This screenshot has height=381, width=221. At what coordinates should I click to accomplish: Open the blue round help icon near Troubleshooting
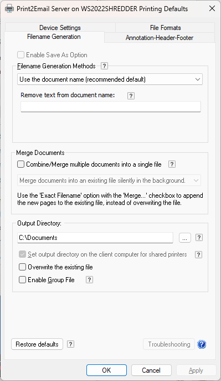pyautogui.click(x=202, y=344)
